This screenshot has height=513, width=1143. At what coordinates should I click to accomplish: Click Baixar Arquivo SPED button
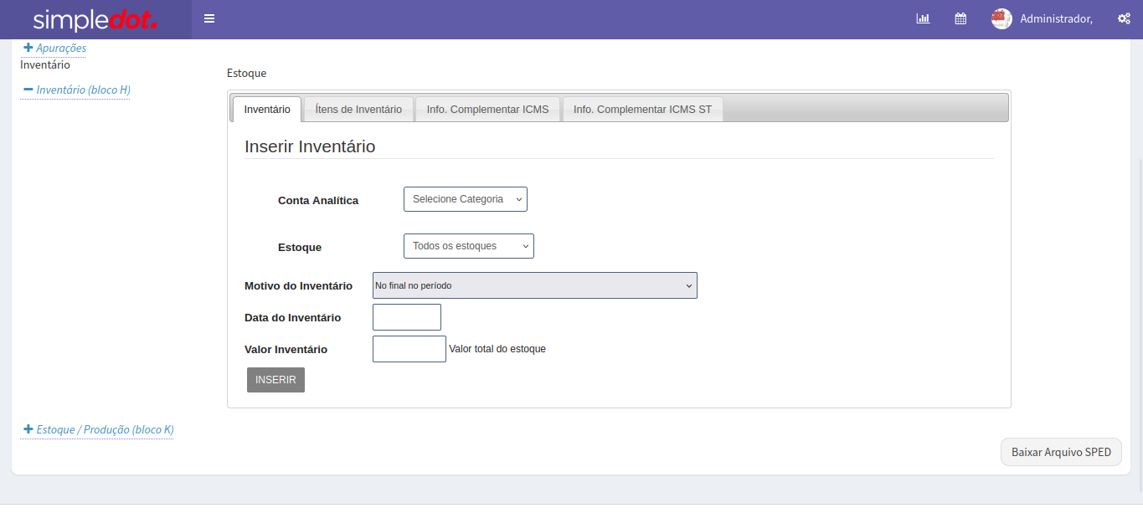(1061, 452)
